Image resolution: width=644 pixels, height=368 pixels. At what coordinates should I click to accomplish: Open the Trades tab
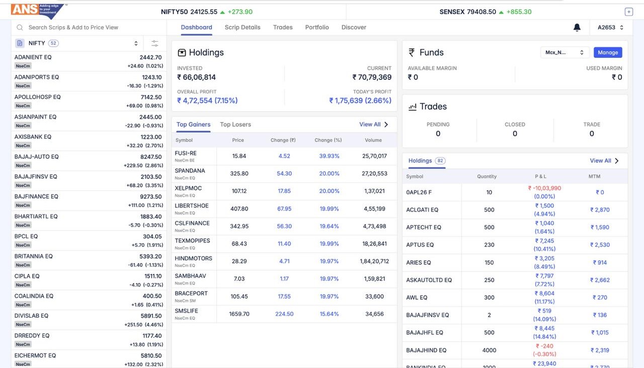tap(283, 28)
